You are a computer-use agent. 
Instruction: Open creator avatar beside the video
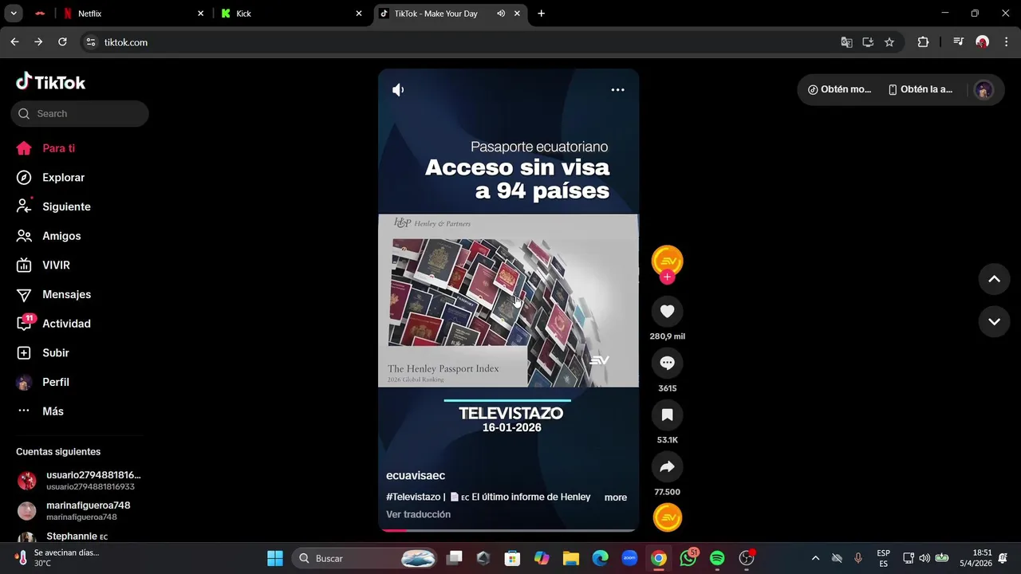[668, 261]
